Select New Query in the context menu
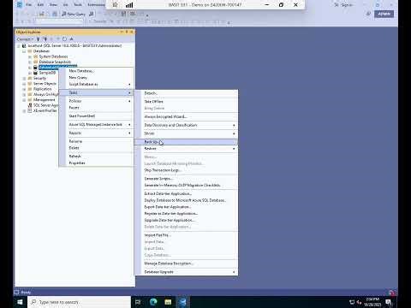Screen dimensions: 411x308 pyautogui.click(x=96, y=78)
